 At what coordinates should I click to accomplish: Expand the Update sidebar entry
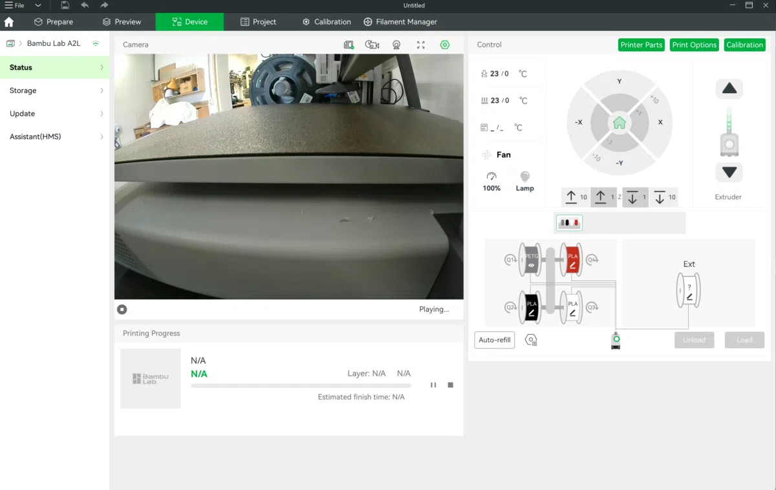coord(55,114)
